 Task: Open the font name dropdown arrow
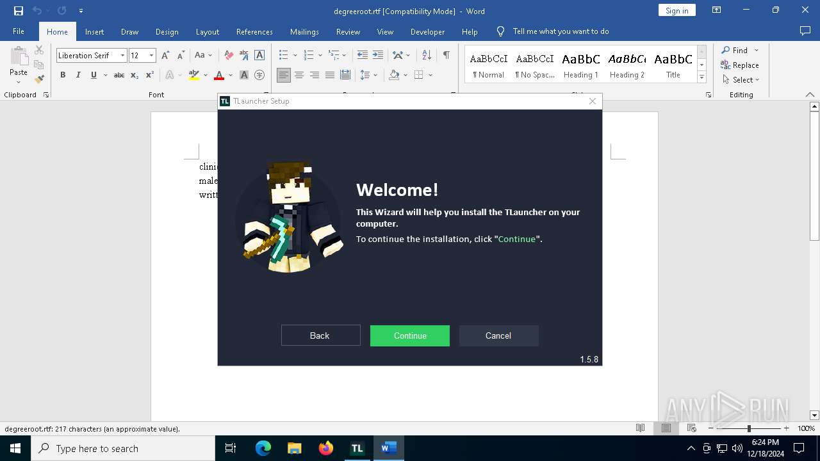[122, 56]
